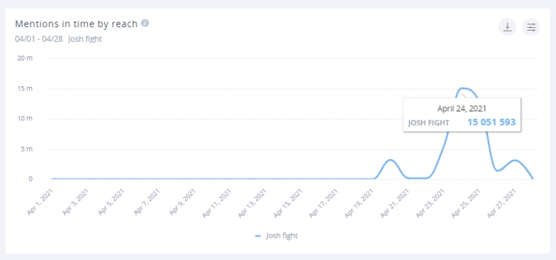The image size is (556, 260).
Task: Click the chart peak at 15 m
Action: (x=462, y=88)
